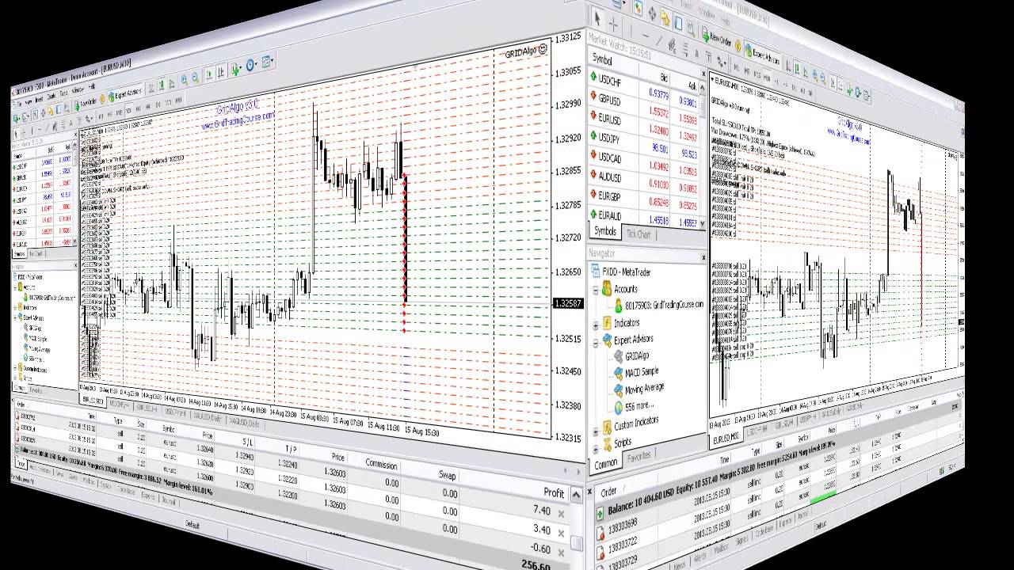1014x570 pixels.
Task: Select MACD Sample in right Navigator
Action: (637, 372)
